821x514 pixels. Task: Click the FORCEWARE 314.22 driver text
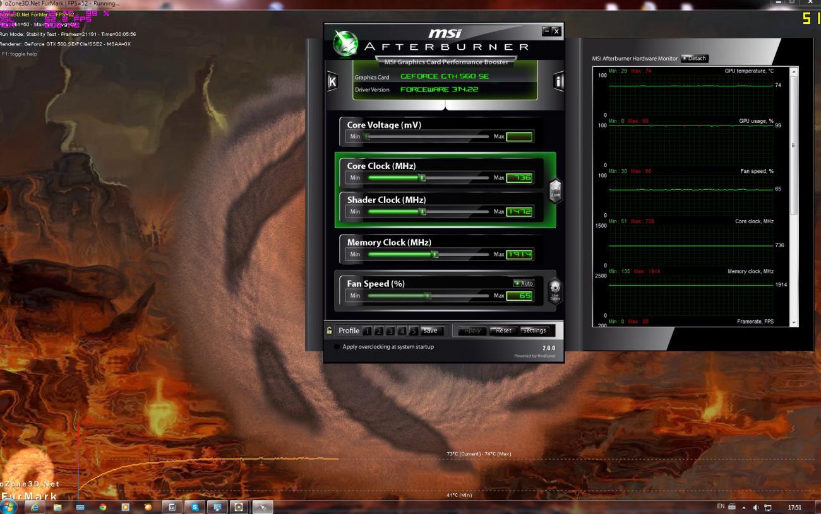440,90
